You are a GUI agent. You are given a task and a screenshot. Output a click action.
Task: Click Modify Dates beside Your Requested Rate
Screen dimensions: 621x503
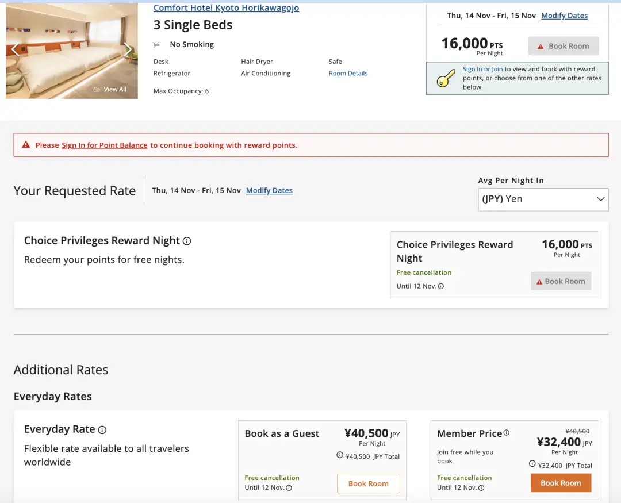[269, 191]
